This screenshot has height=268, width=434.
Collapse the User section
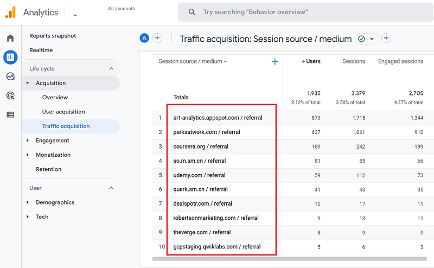111,188
